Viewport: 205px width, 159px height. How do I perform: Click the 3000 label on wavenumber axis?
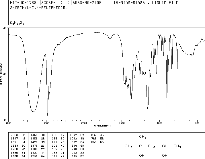tap(46, 123)
